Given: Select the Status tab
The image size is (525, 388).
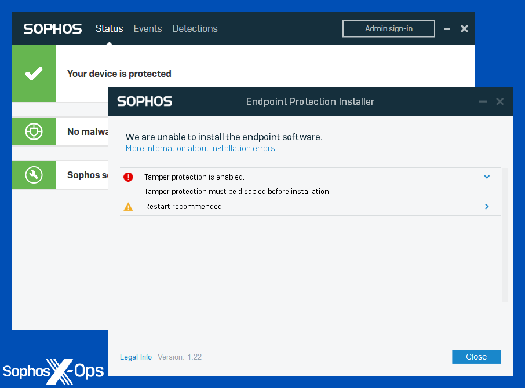Looking at the screenshot, I should pos(109,28).
